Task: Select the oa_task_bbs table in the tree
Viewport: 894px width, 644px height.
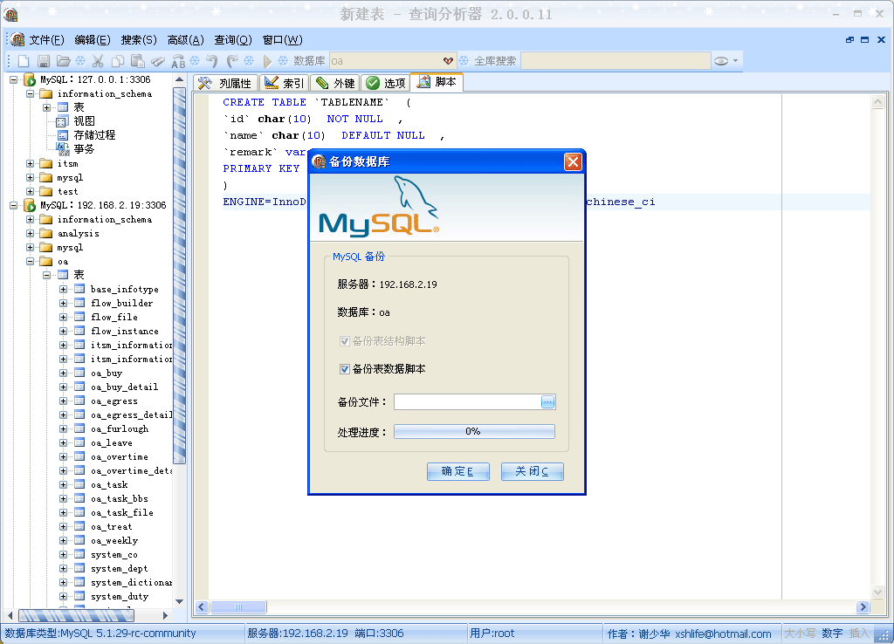Action: [x=119, y=498]
